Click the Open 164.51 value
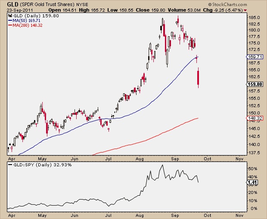The width and height of the screenshot is (267, 219). (62, 10)
